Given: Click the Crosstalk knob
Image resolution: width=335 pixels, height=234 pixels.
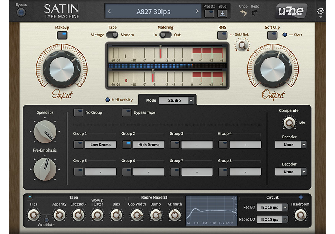Looking at the screenshot, I should coord(78,215).
